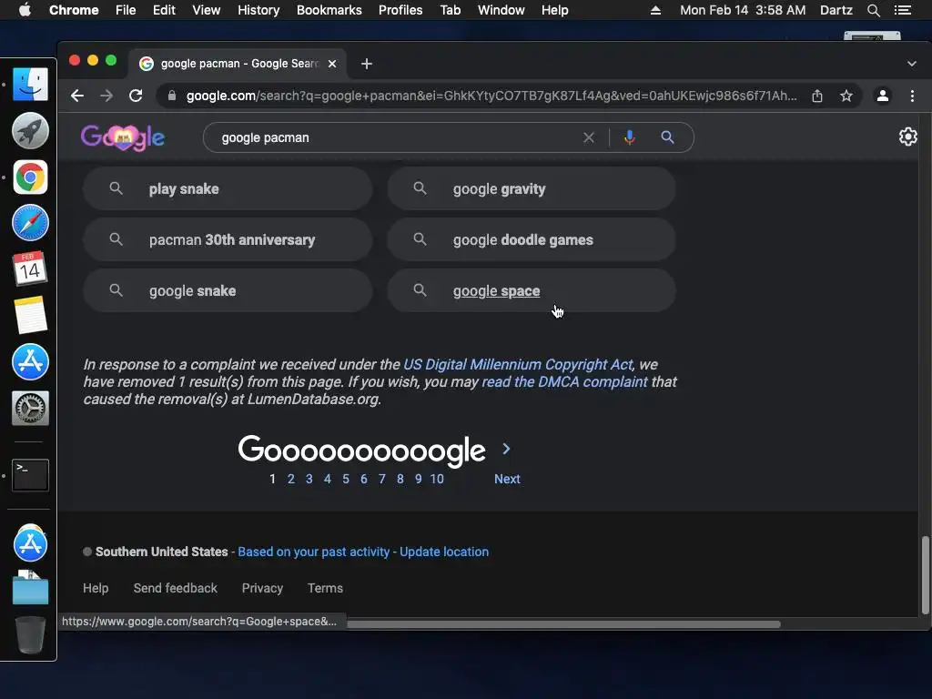Open the Privacy footer link
The width and height of the screenshot is (932, 699).
tap(262, 588)
